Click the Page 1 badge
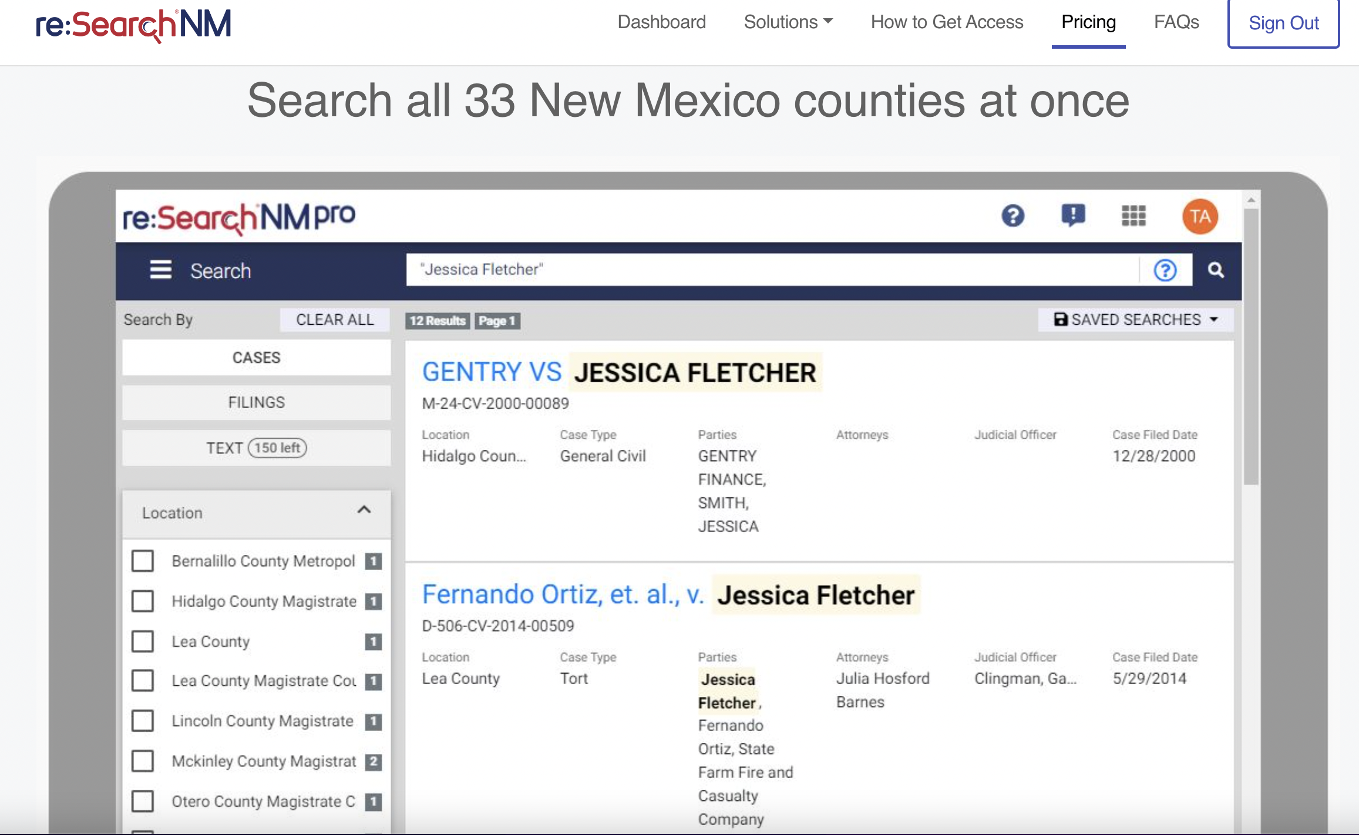 497,321
